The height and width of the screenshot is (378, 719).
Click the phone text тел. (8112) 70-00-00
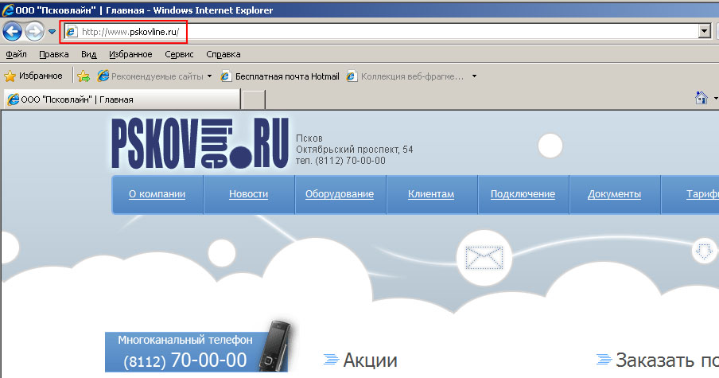pyautogui.click(x=340, y=161)
